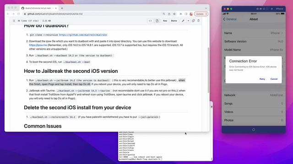Click the screenshot camera icon in mirror toolbar
Screen dimensions: 293x164
click(x=257, y=9)
